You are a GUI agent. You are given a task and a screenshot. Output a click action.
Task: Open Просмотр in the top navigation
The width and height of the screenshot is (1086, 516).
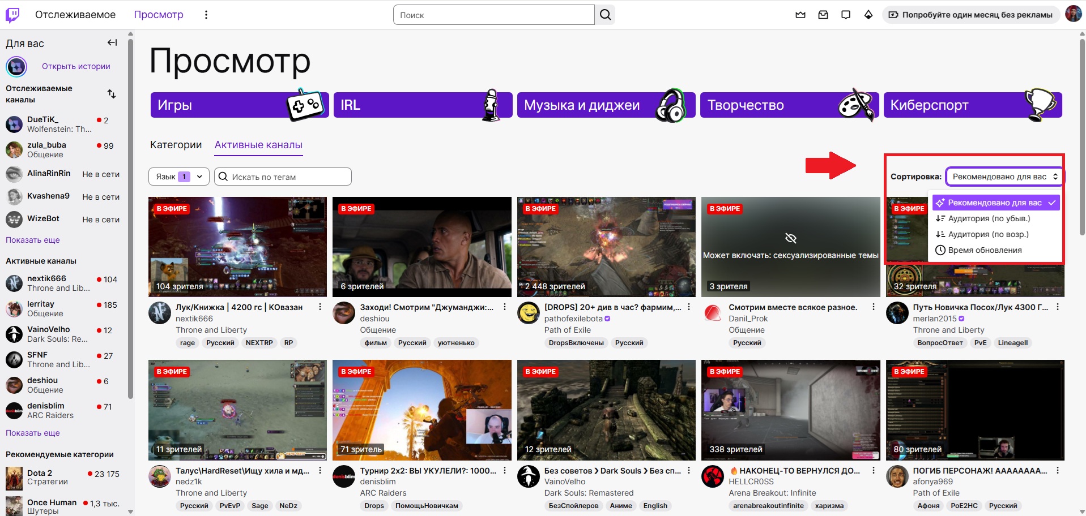pos(159,15)
